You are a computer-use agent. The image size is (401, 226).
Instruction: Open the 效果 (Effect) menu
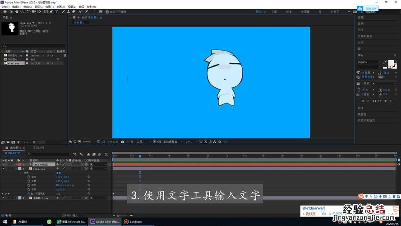49,7
